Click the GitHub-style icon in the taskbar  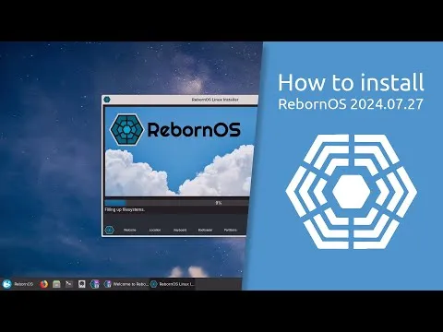(x=82, y=284)
